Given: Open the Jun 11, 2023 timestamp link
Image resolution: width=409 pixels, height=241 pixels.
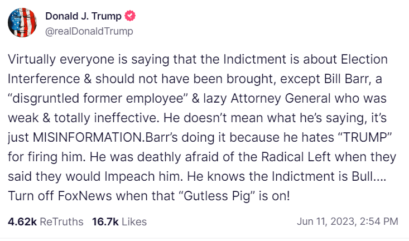Looking at the screenshot, I should pyautogui.click(x=347, y=221).
